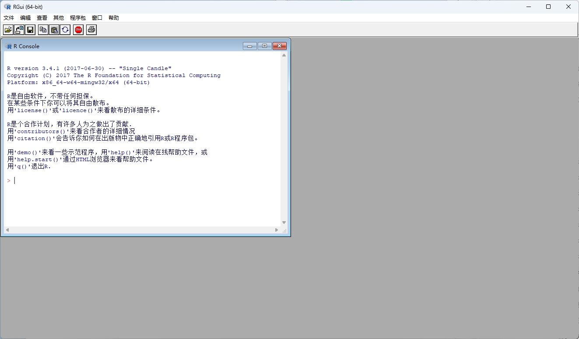Click the Print toolbar icon

[x=91, y=30]
